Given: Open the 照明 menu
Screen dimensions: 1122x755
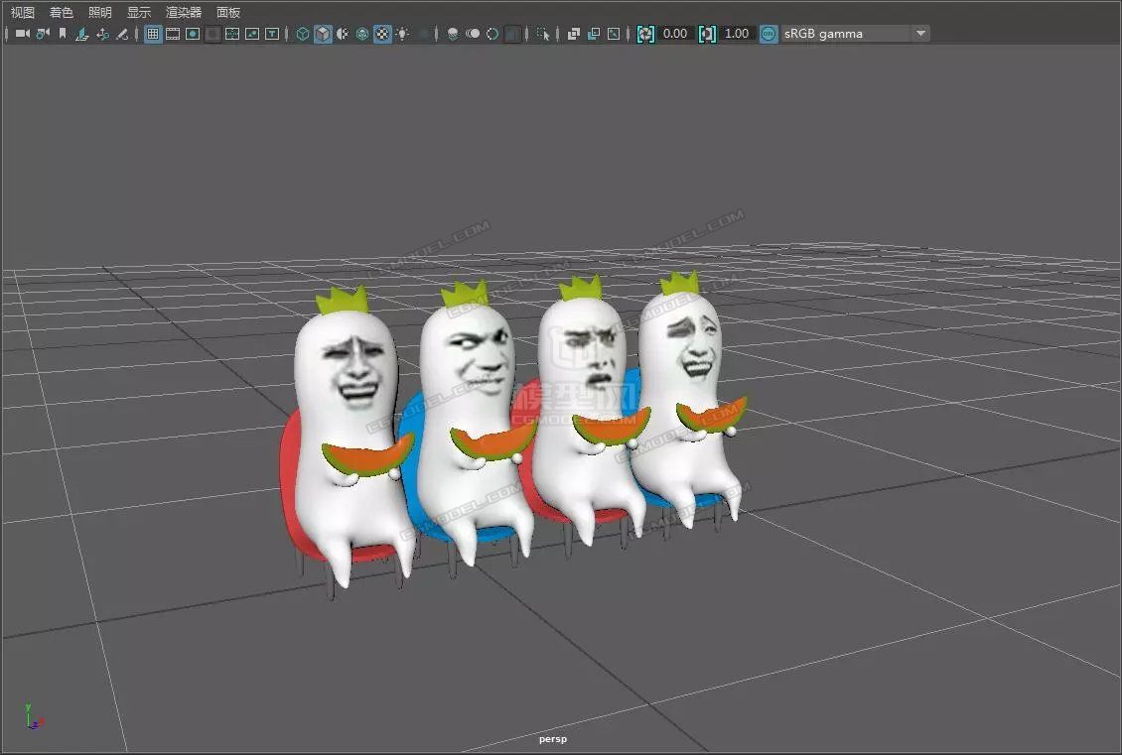Looking at the screenshot, I should click(100, 13).
